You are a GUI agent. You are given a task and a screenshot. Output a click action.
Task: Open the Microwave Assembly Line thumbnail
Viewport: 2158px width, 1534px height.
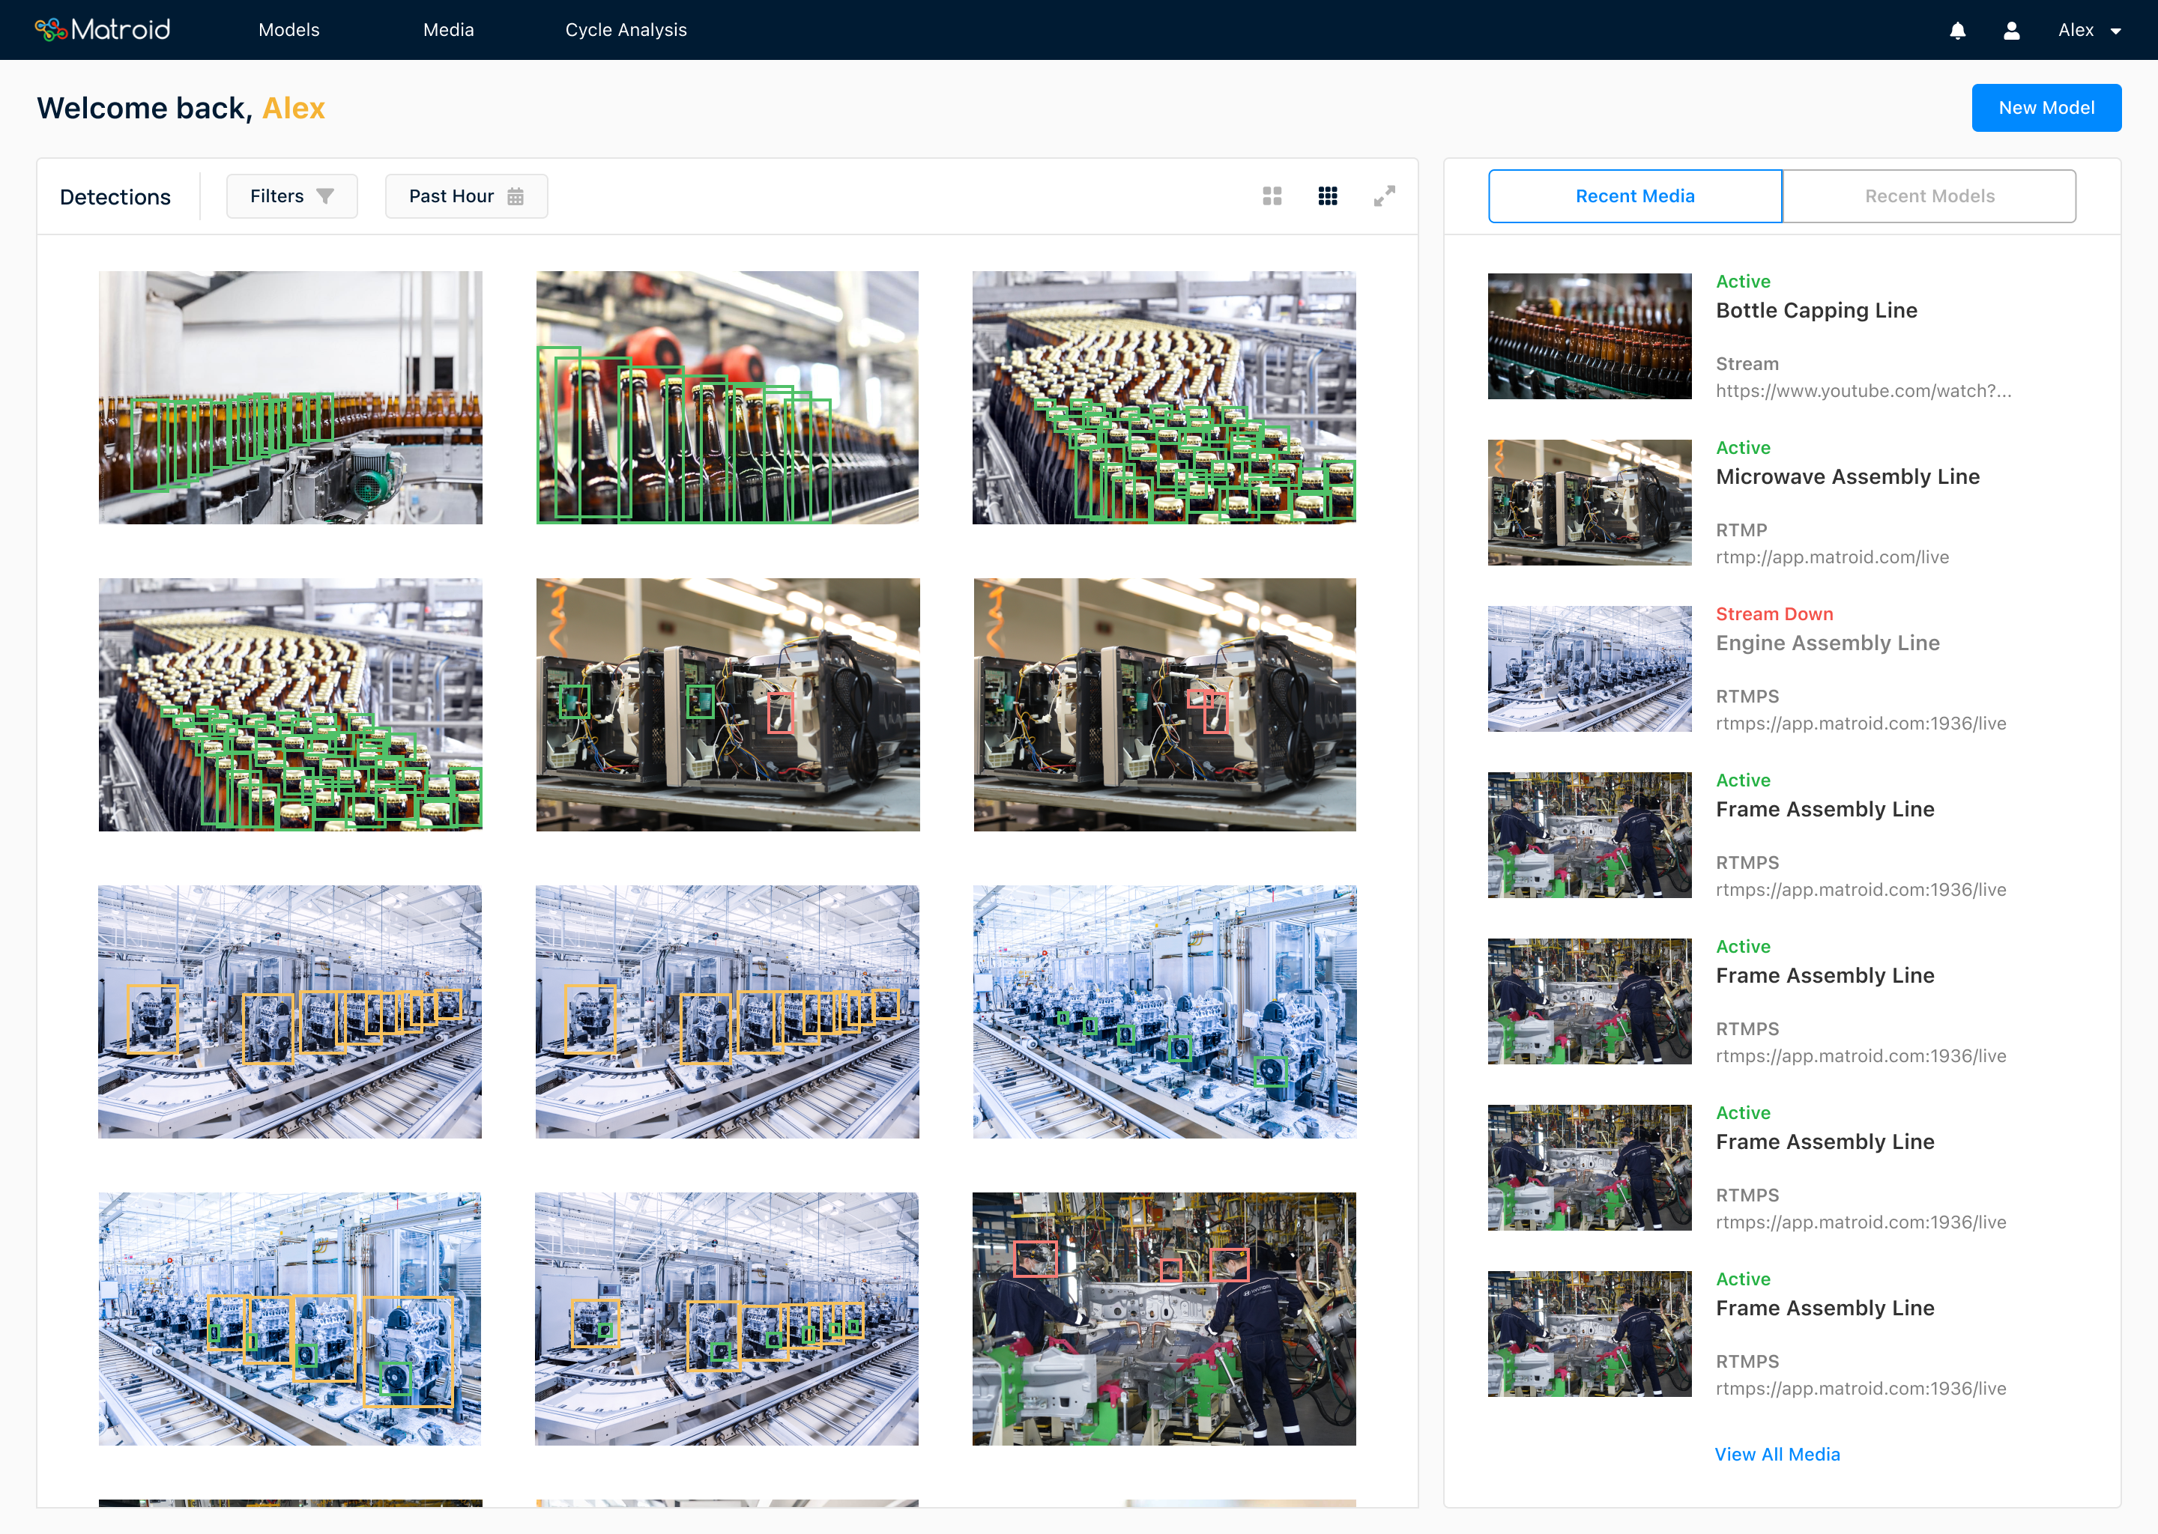[1589, 503]
